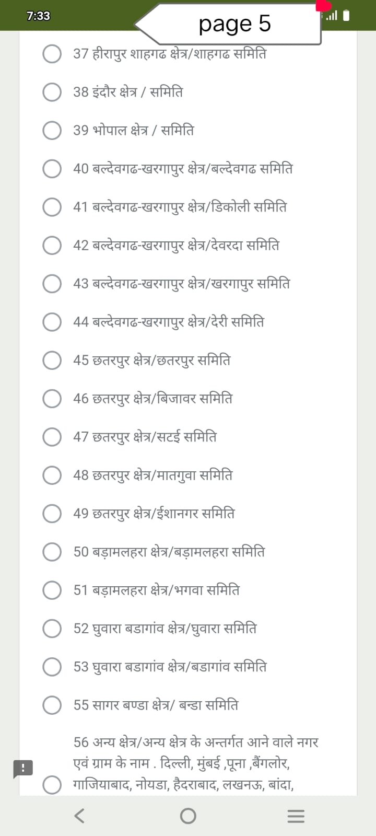
Task: Select 55 सागर बण्डा क्षेत्र option
Action: (x=52, y=705)
